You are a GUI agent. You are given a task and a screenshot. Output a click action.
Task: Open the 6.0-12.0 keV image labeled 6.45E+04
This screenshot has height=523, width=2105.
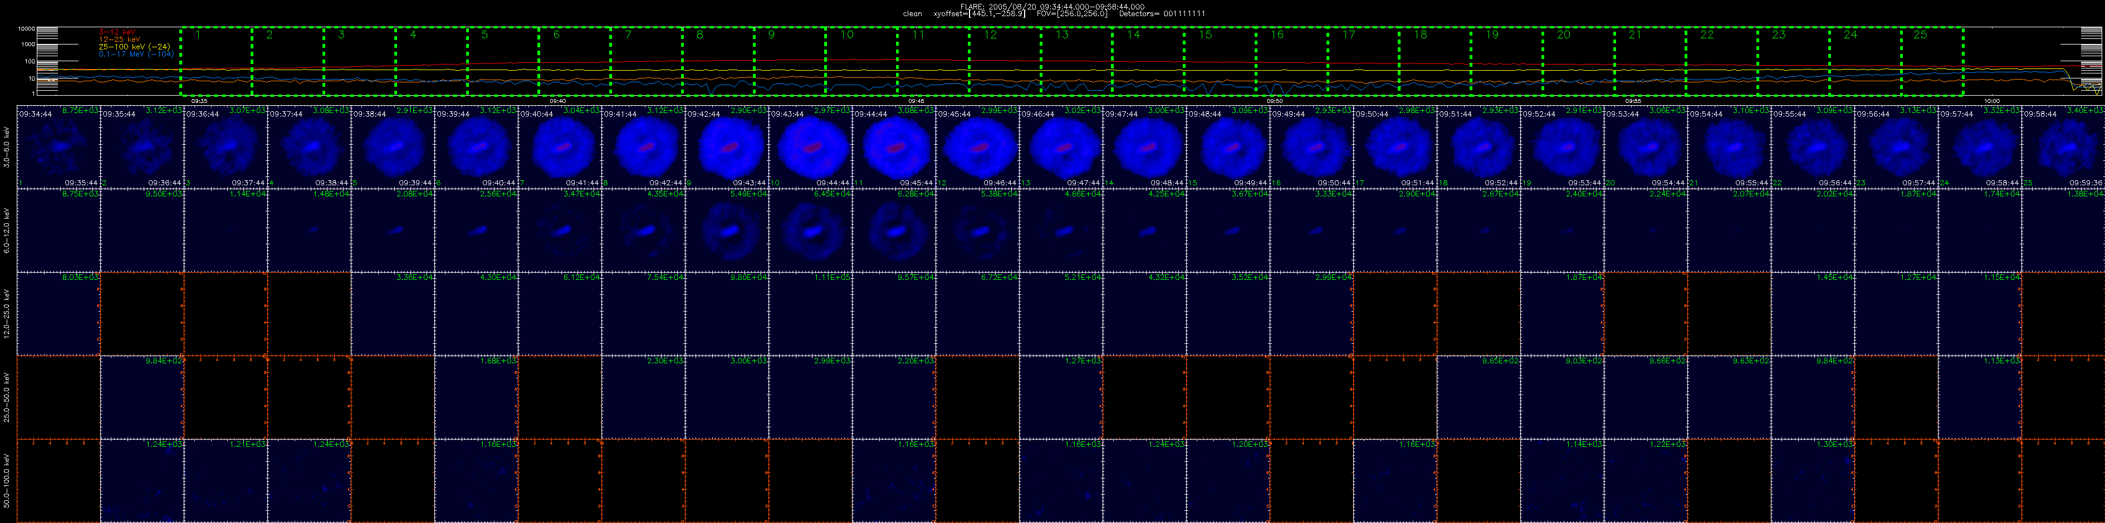[x=811, y=230]
